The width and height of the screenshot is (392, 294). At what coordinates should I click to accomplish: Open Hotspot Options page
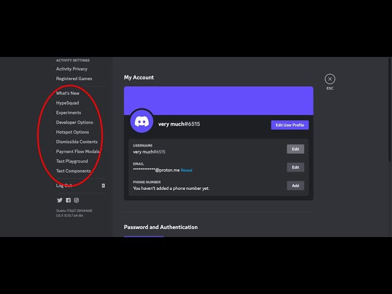point(72,132)
